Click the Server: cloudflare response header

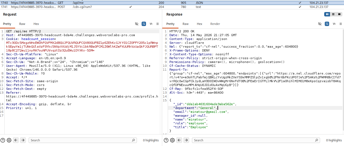(187, 43)
